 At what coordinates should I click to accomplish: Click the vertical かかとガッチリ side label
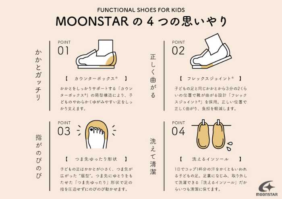pyautogui.click(x=38, y=75)
